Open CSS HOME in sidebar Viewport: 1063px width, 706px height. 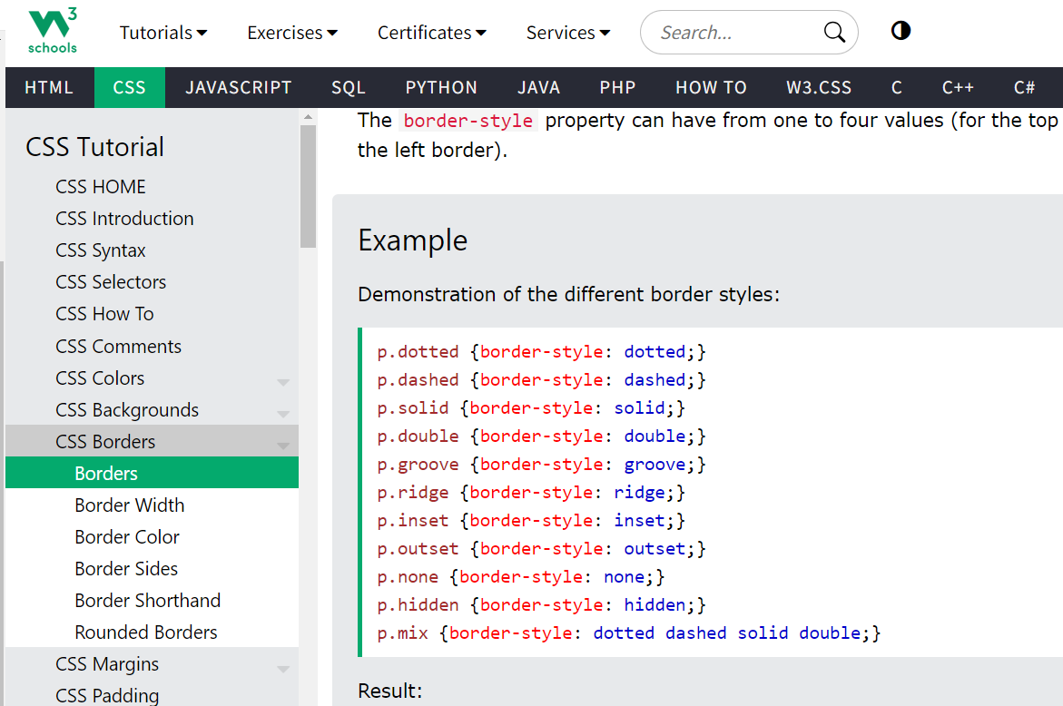click(152, 186)
